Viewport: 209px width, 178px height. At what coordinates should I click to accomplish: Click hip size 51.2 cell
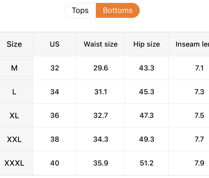click(x=146, y=163)
